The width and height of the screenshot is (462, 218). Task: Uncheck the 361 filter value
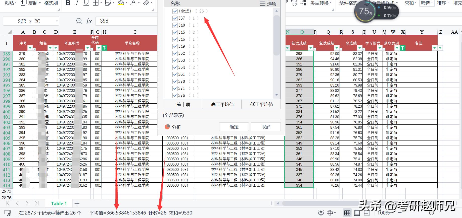pyautogui.click(x=175, y=74)
